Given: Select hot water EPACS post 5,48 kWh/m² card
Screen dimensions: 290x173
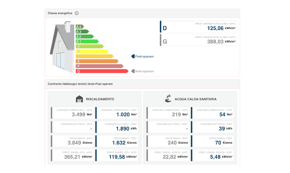Looking at the screenshot, I should tap(212, 155).
